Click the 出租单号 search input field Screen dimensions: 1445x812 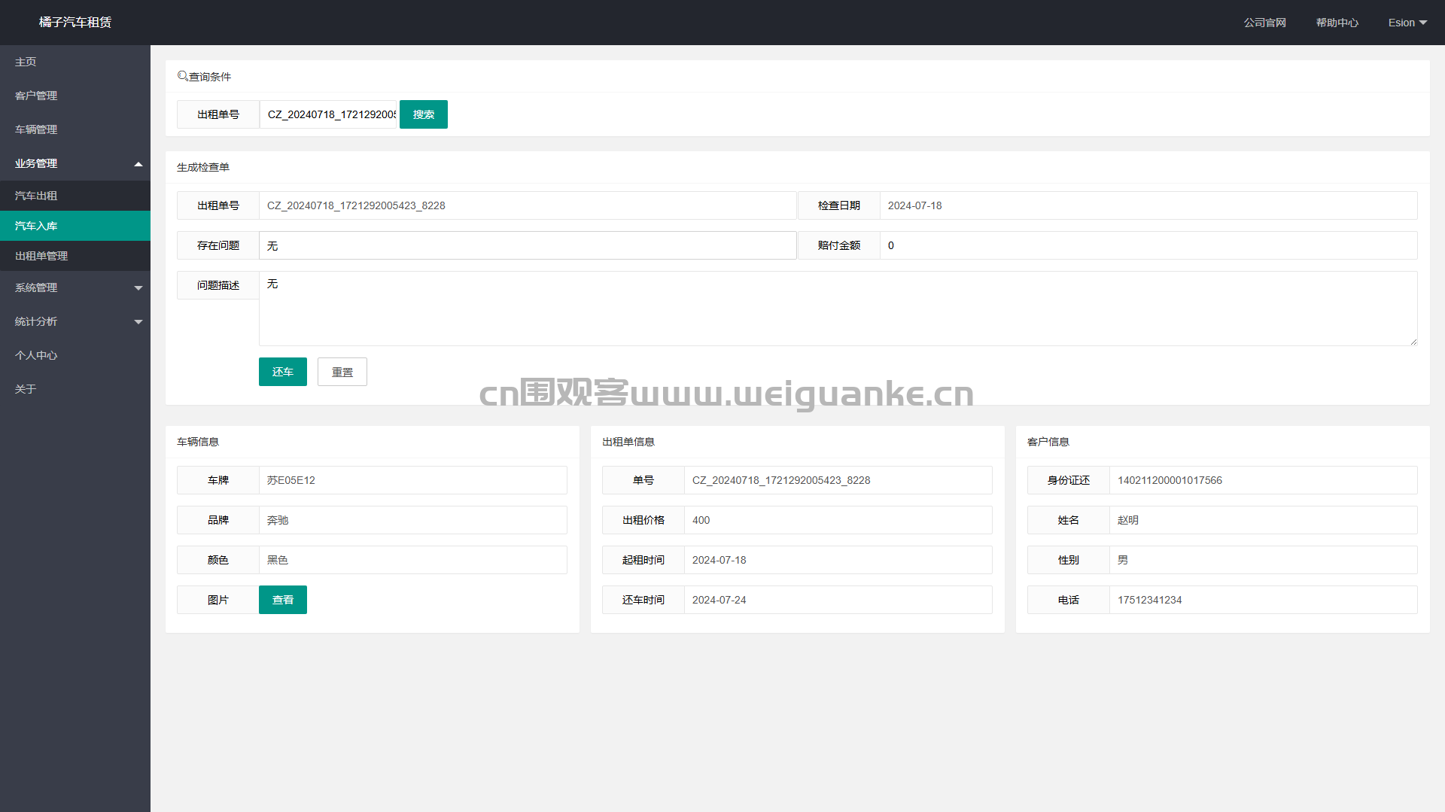coord(328,114)
